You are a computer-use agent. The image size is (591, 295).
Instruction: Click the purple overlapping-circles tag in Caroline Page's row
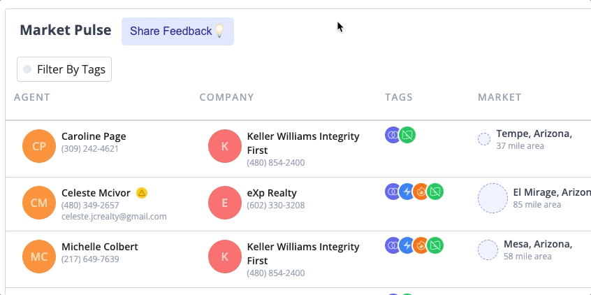tap(393, 135)
